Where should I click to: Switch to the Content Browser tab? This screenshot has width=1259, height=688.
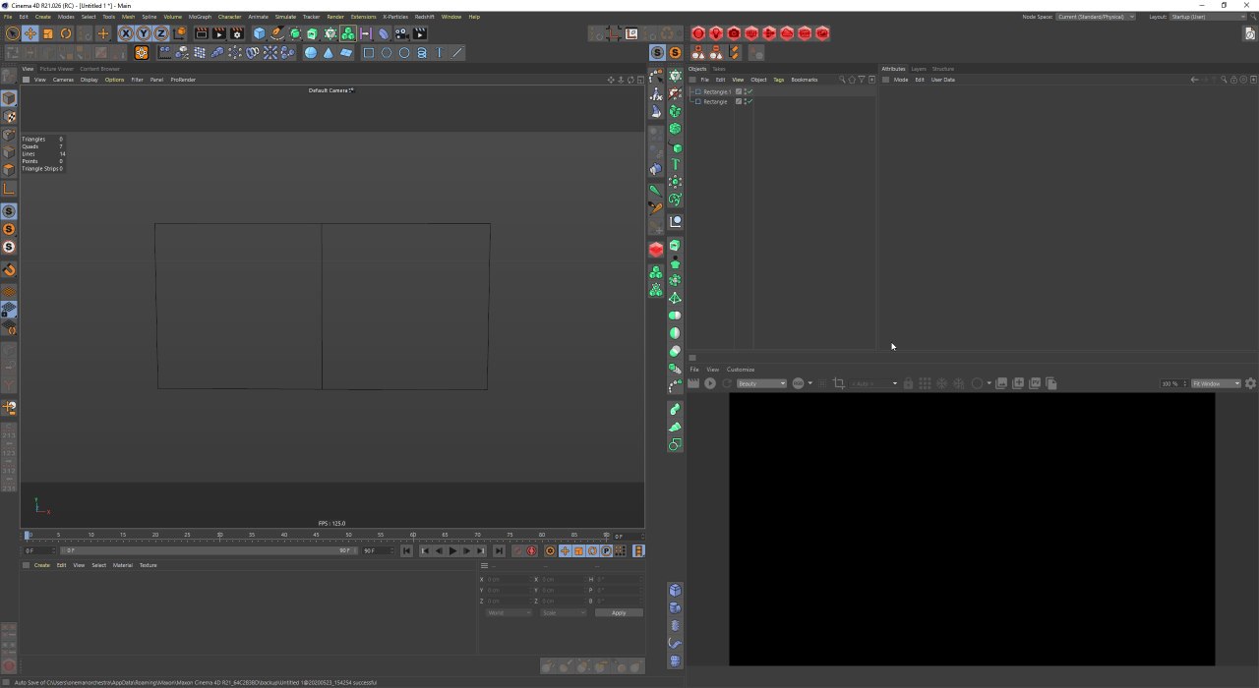[99, 69]
